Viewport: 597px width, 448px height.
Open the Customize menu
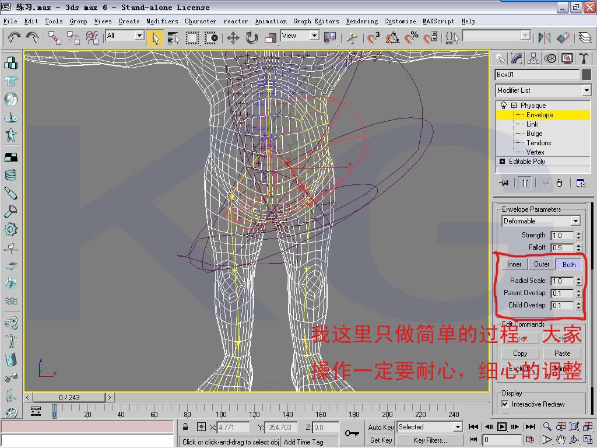click(x=400, y=22)
